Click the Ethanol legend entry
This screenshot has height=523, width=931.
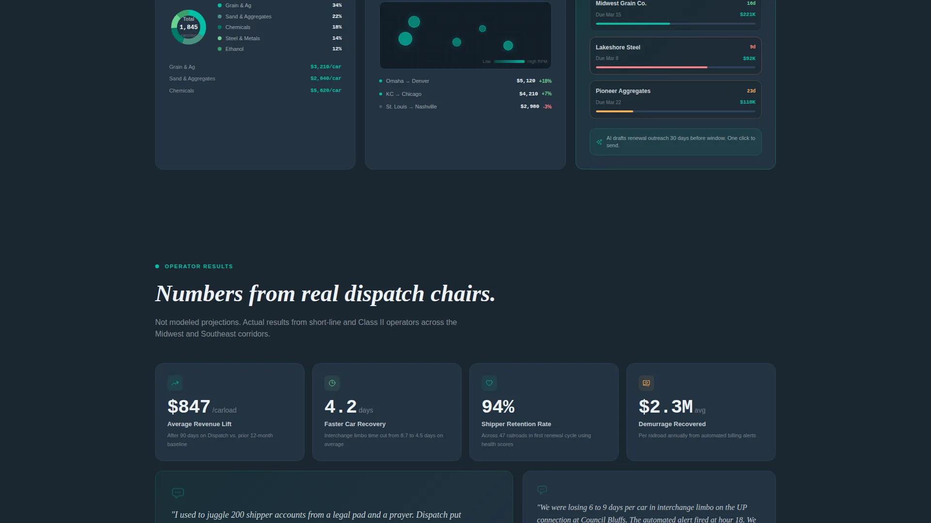280,49
